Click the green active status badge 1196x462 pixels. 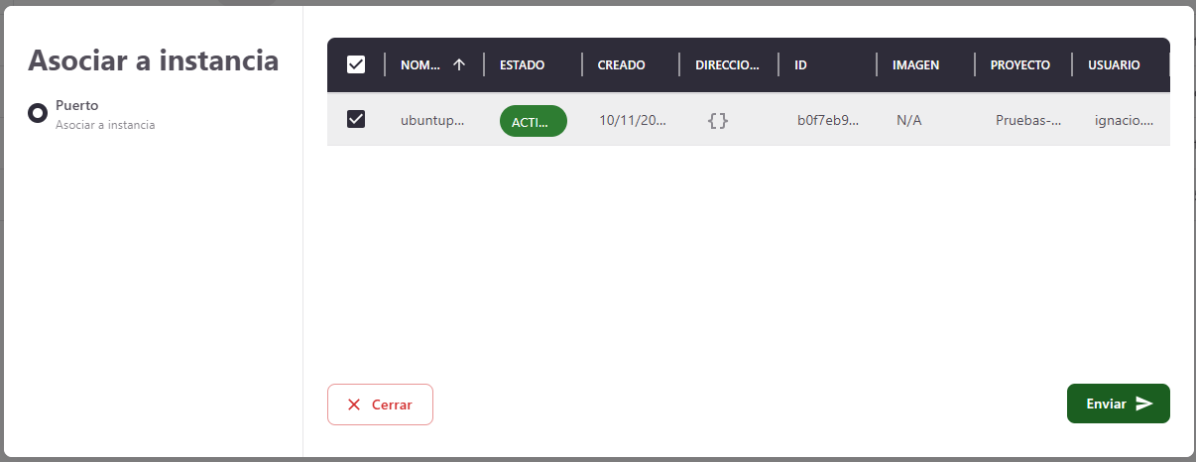[x=534, y=121]
